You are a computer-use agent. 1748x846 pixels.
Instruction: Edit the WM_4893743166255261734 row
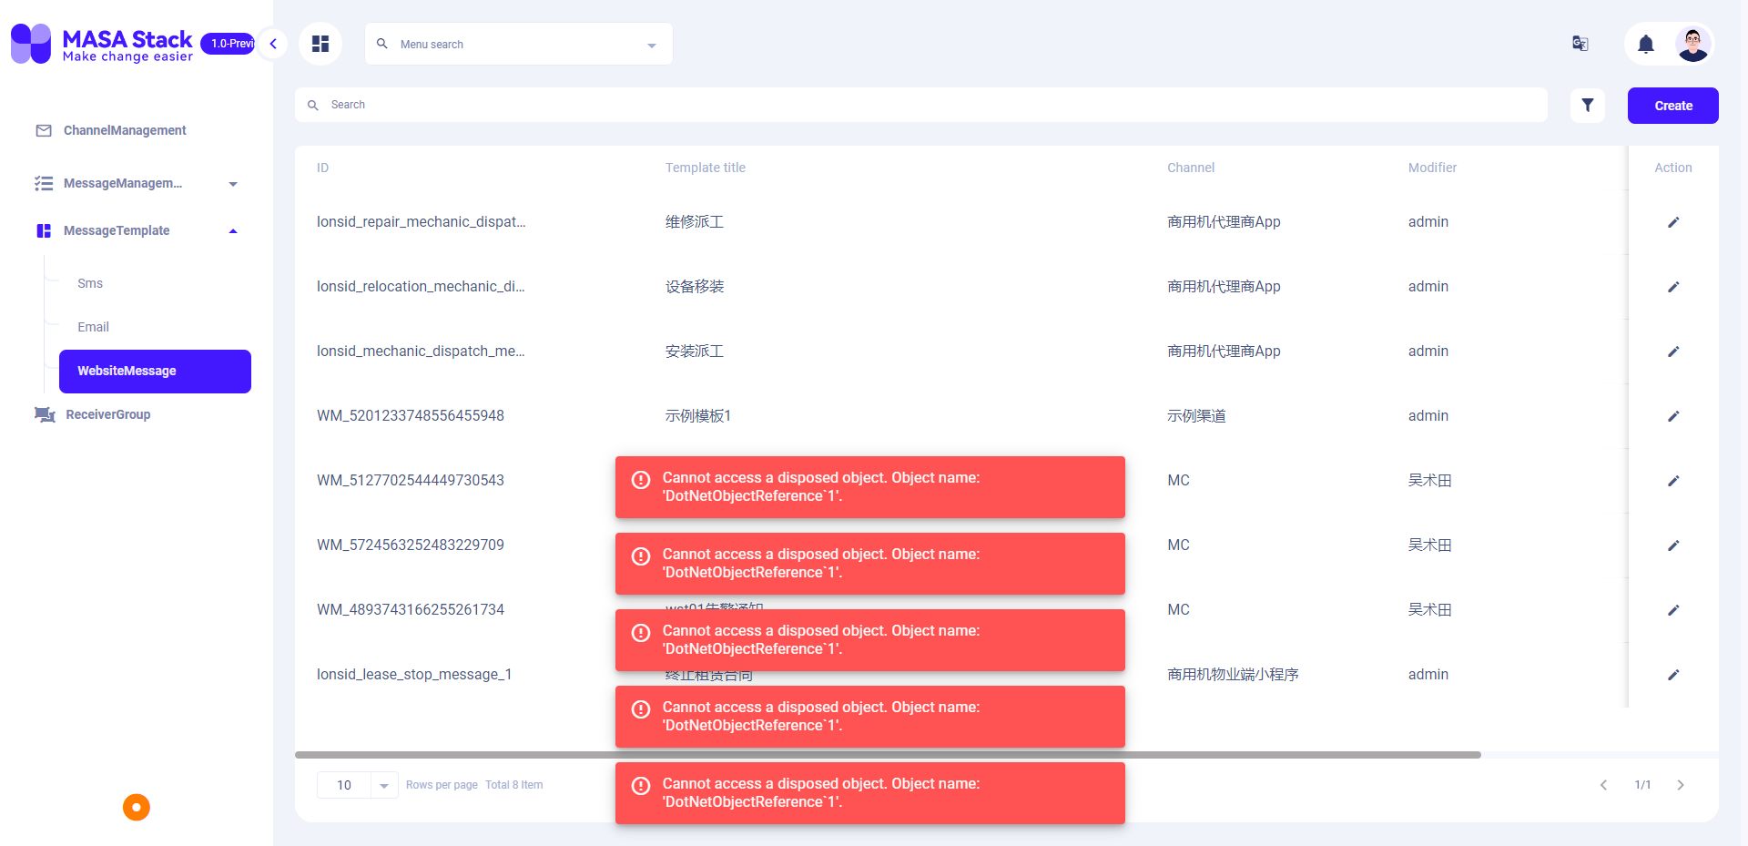1673,610
